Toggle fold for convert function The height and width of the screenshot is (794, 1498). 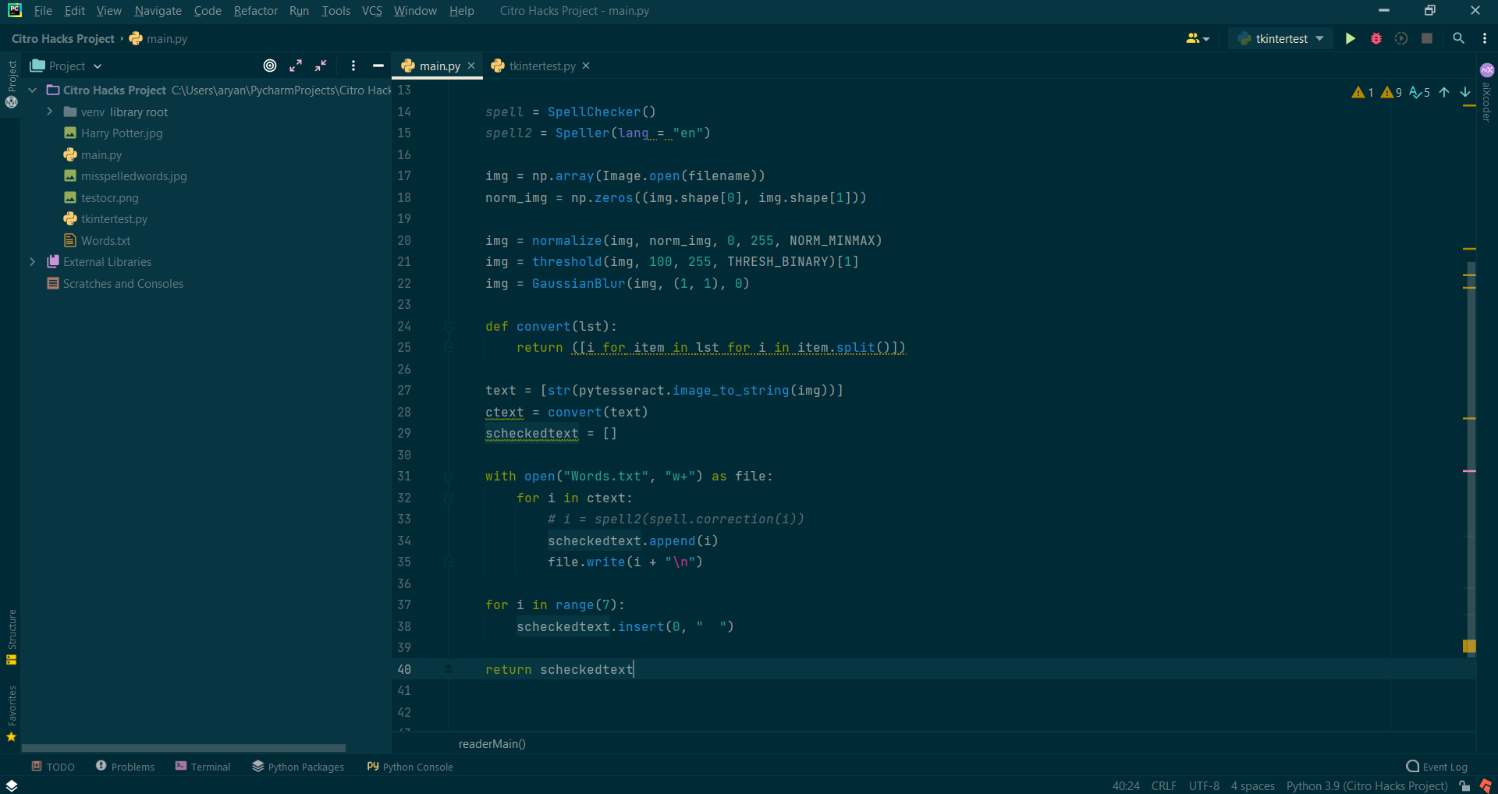click(449, 326)
